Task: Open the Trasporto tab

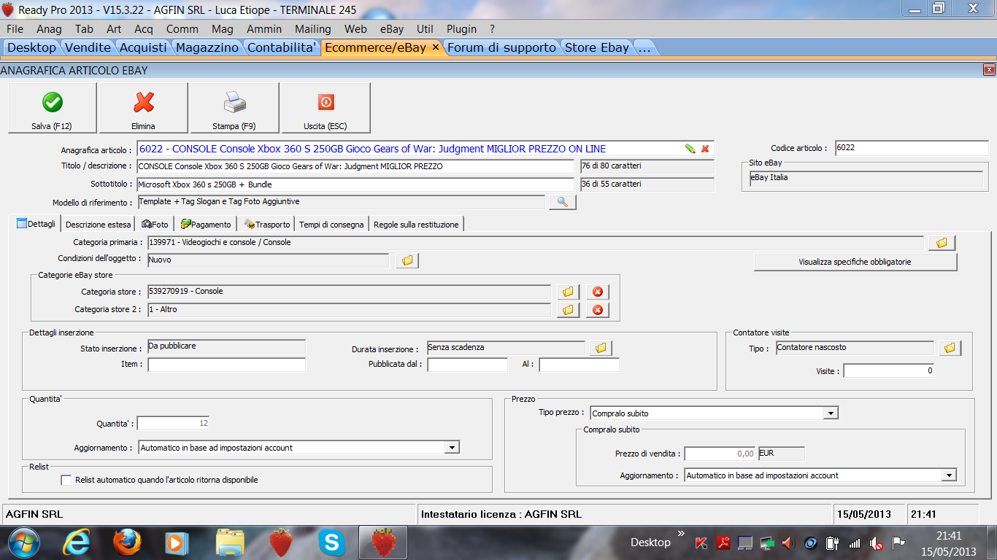Action: [x=267, y=224]
